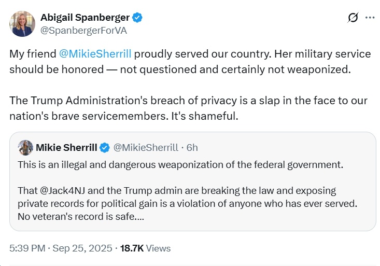Click the Abigail Spanberger display name
Image resolution: width=380 pixels, height=266 pixels.
click(x=85, y=18)
